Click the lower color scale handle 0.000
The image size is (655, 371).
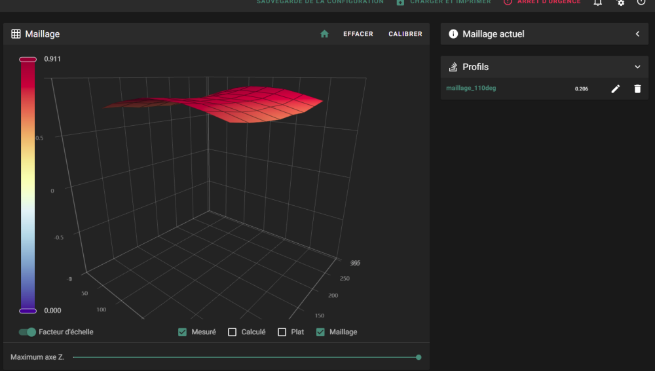[28, 311]
